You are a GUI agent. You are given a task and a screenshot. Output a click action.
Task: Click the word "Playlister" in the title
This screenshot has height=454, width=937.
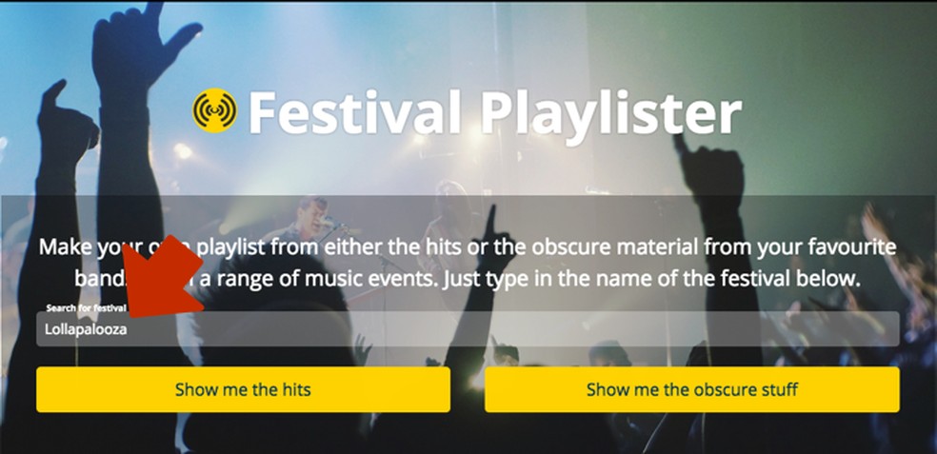[610, 112]
